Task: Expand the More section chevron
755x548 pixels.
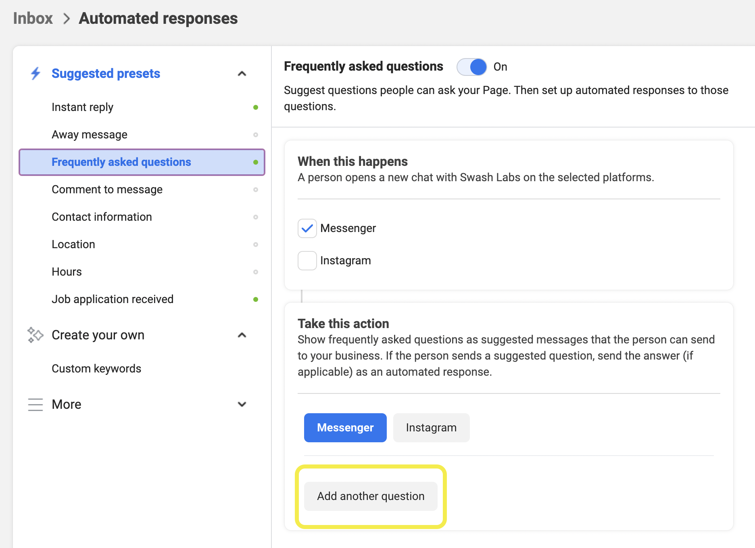Action: point(242,404)
